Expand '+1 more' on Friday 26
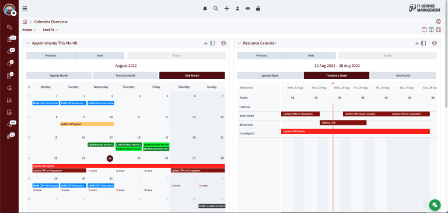448x213 pixels. point(148,171)
